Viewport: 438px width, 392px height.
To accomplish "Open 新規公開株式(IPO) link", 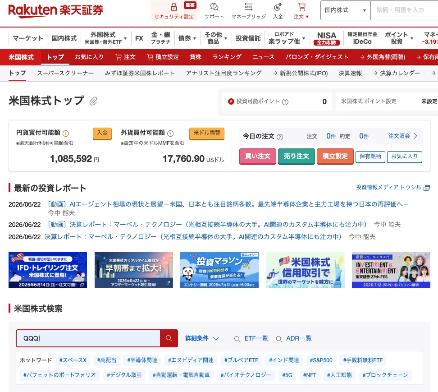I will tap(300, 73).
